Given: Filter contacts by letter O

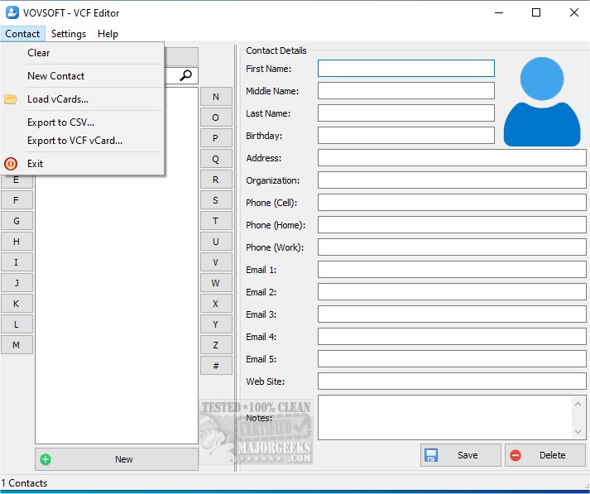Looking at the screenshot, I should pos(216,118).
